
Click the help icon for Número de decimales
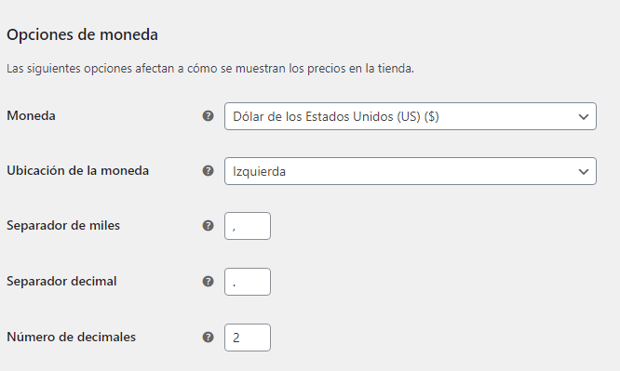click(208, 338)
